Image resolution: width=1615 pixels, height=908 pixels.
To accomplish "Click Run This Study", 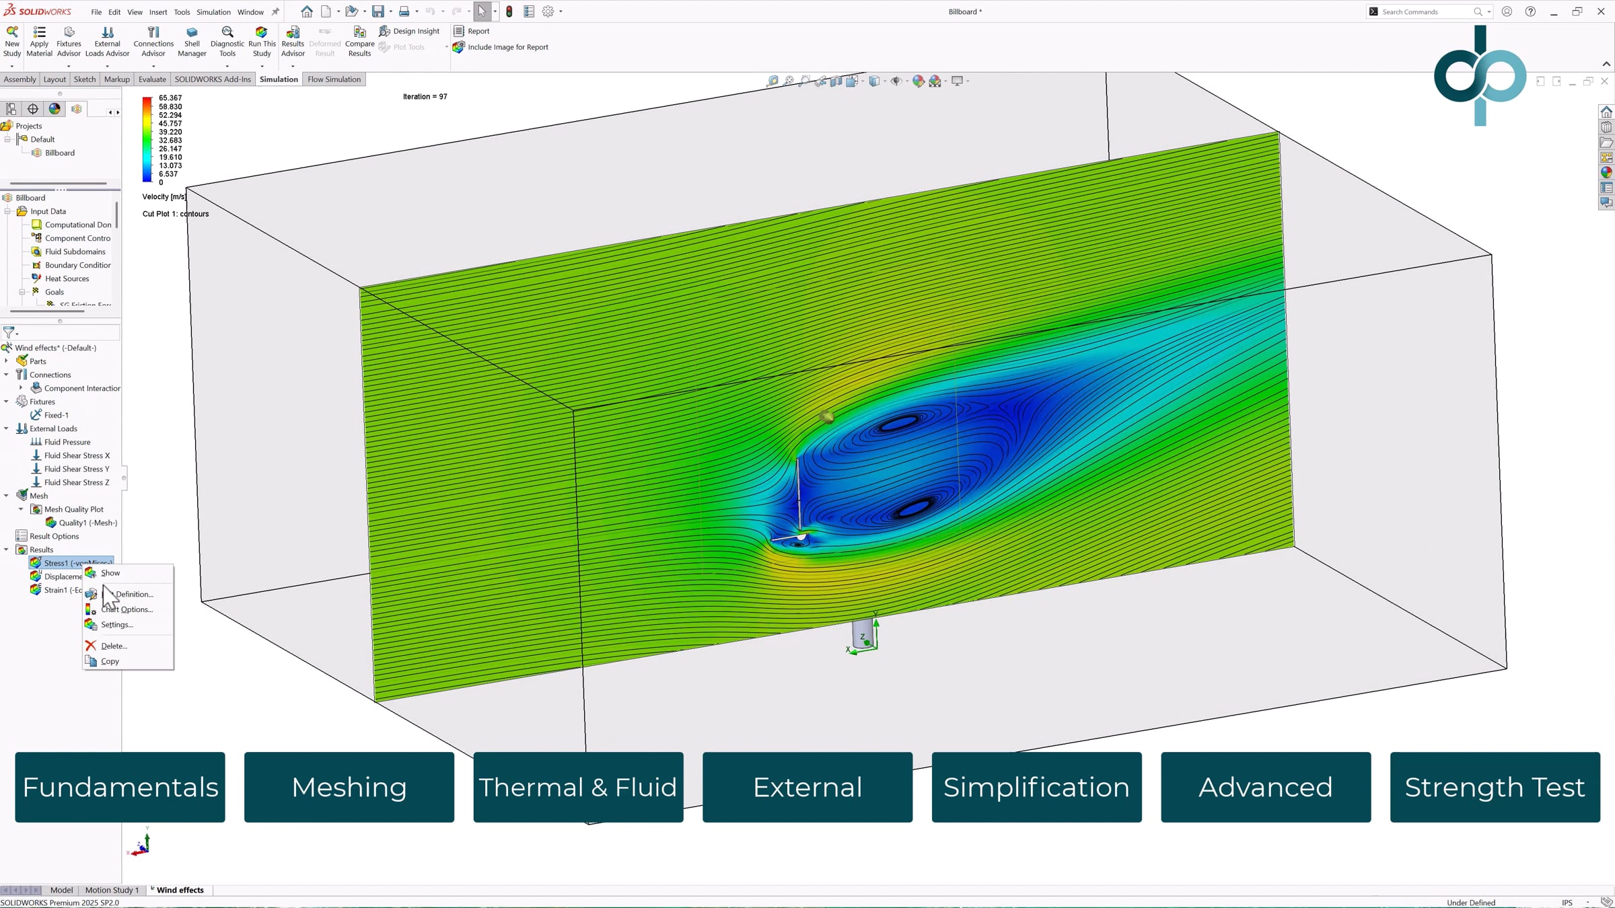I will 262,42.
